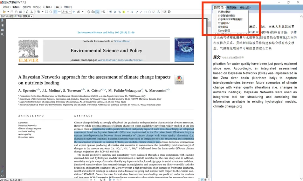
Task: Open the 文件(F) menu
Action: 6,7
